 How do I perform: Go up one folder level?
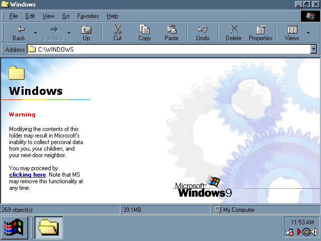click(86, 33)
